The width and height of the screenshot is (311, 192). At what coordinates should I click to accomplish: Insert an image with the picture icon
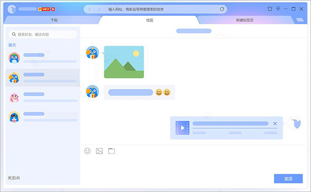point(100,151)
